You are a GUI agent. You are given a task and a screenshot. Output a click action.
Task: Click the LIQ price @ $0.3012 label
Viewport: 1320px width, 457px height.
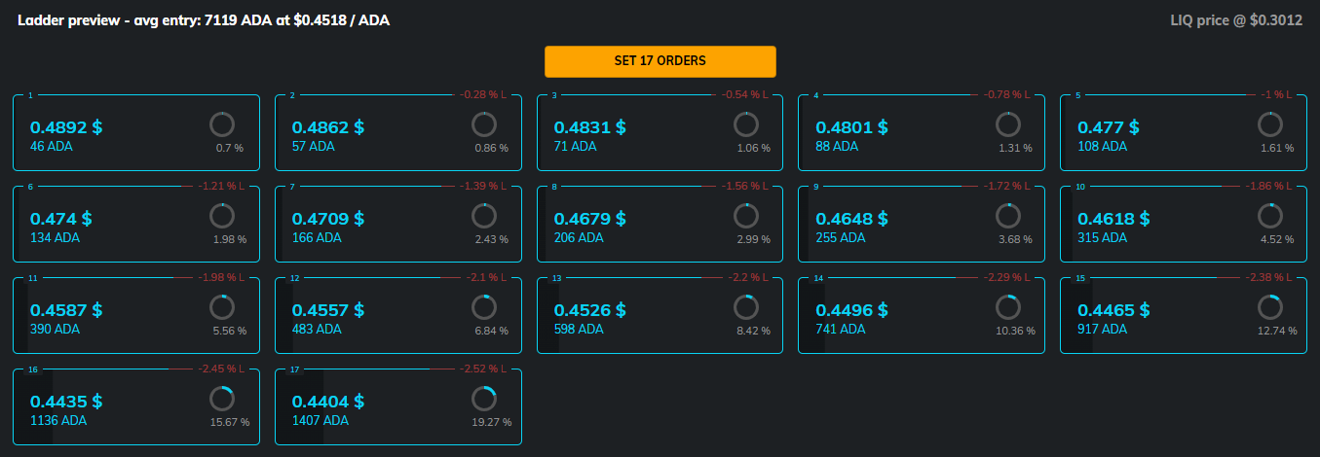(x=1236, y=20)
